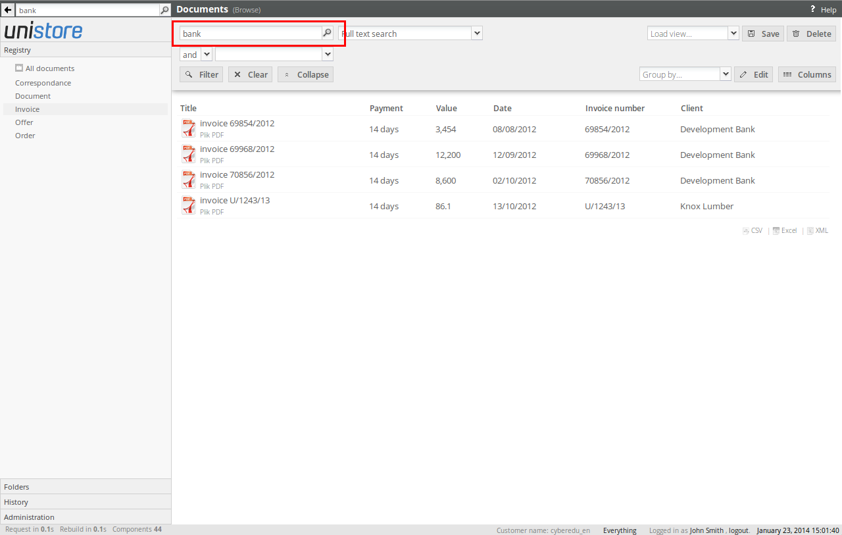
Task: Click magnifier icon in top-left search box
Action: coord(165,10)
